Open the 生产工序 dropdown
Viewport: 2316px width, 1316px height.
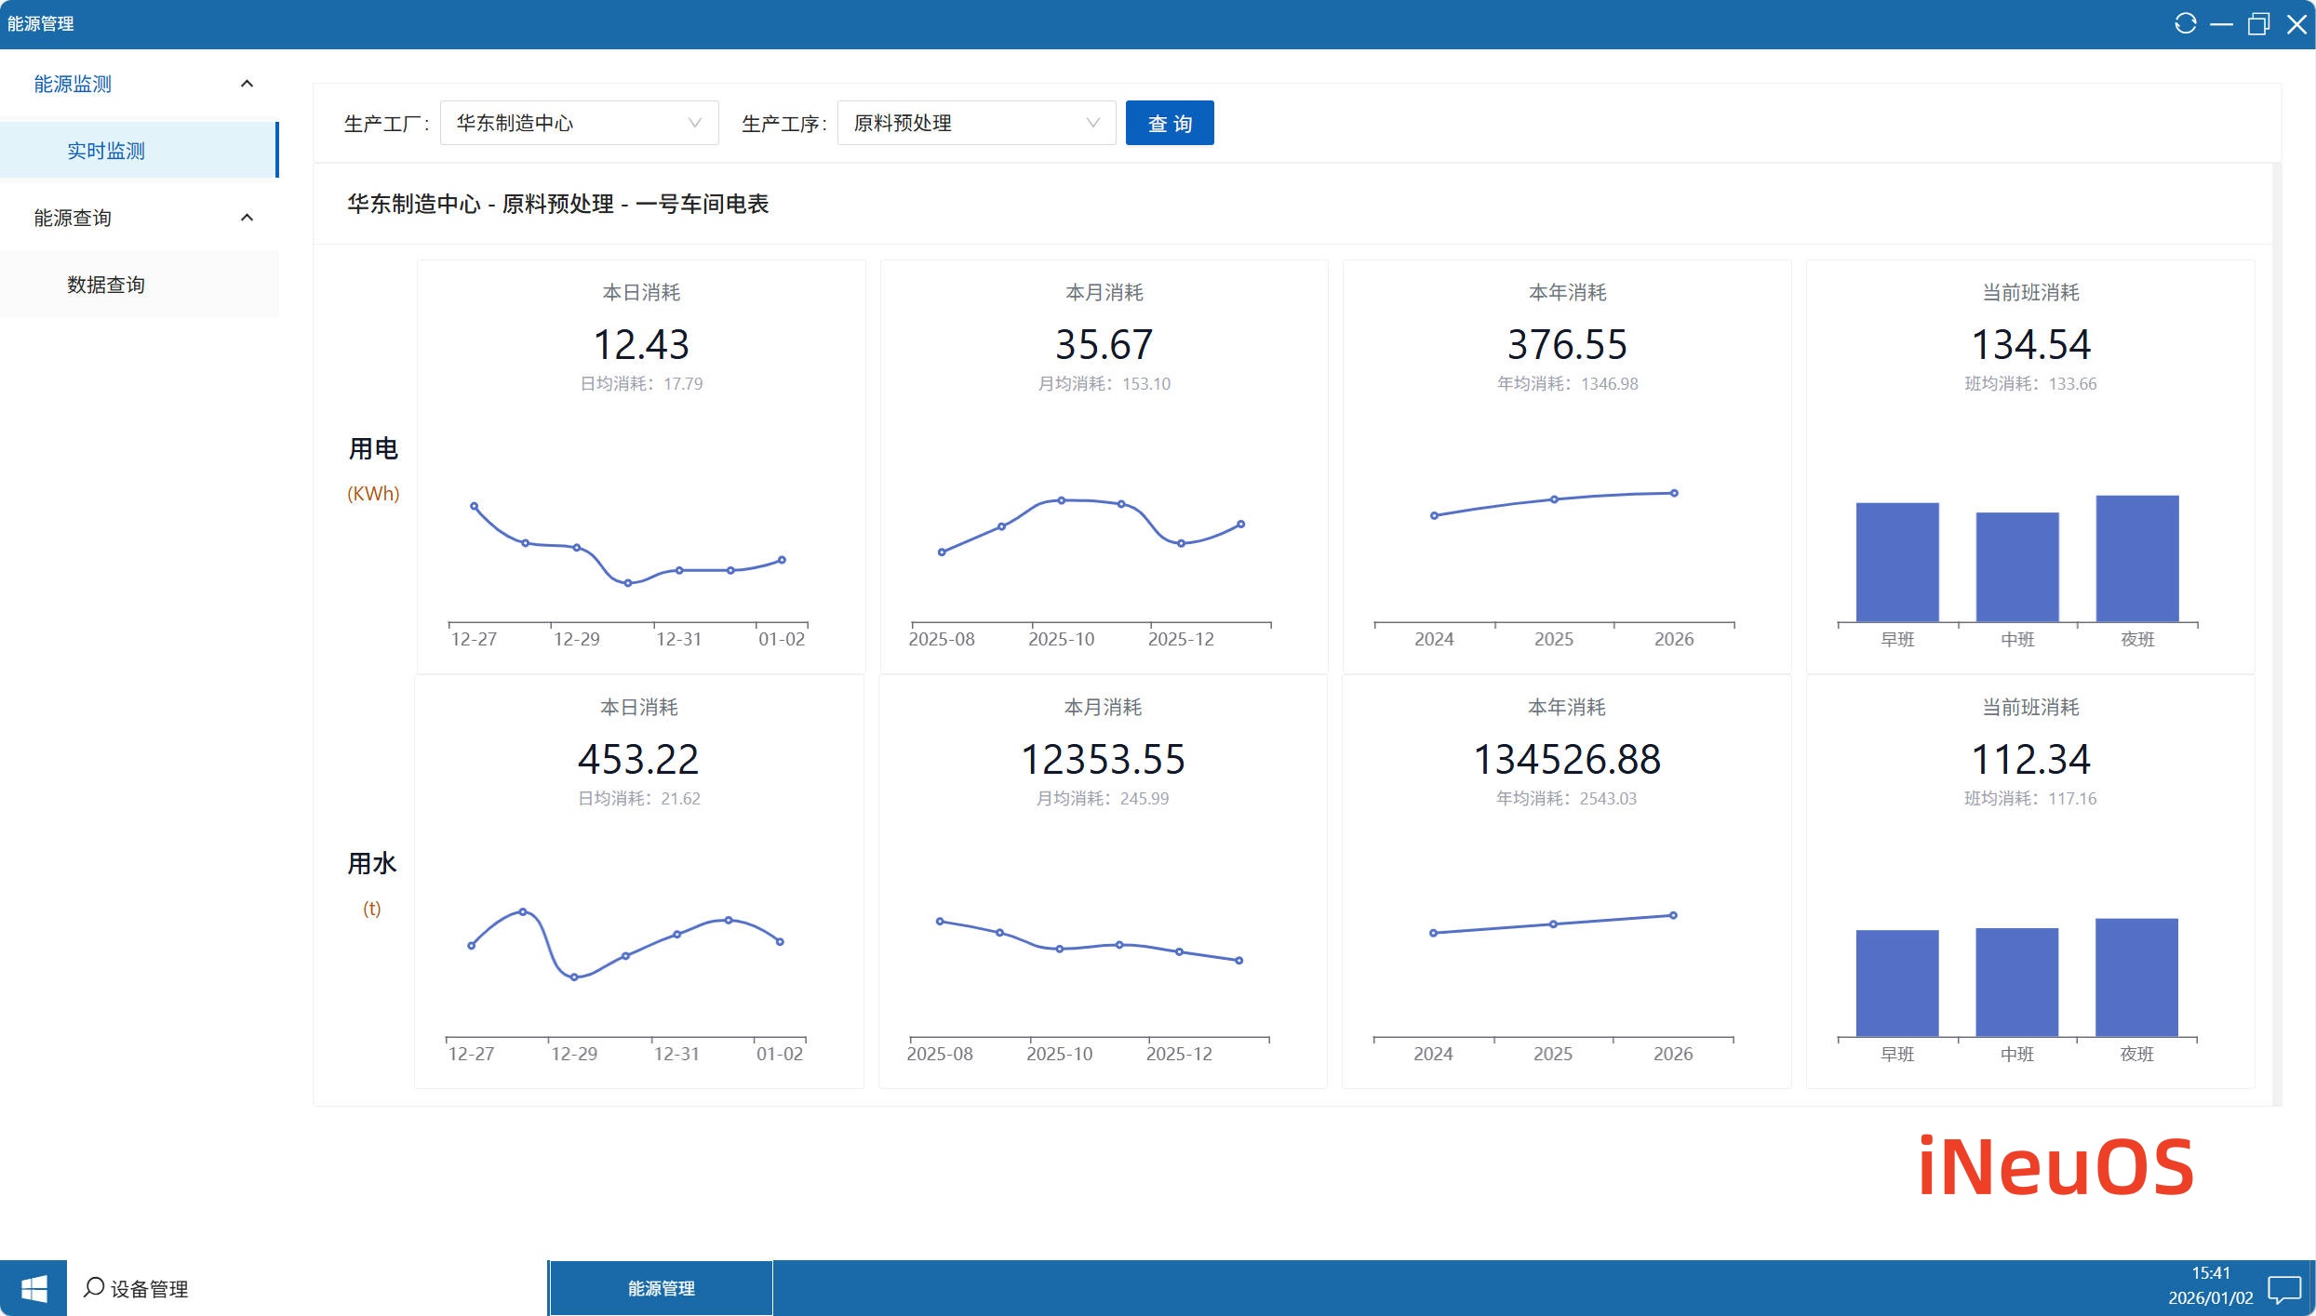click(x=976, y=123)
